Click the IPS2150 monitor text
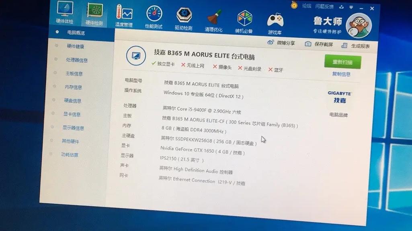Viewport: 412px width, 231px height. pyautogui.click(x=182, y=159)
